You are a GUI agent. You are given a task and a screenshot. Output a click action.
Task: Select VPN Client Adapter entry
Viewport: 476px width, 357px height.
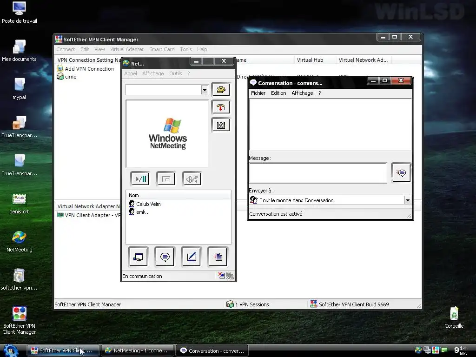pos(89,215)
